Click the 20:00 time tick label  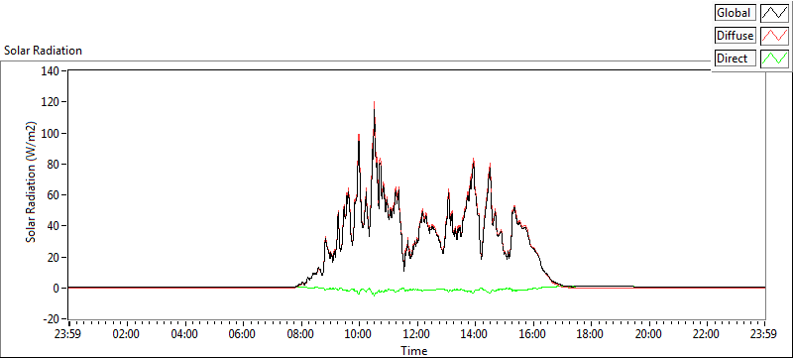tap(649, 334)
